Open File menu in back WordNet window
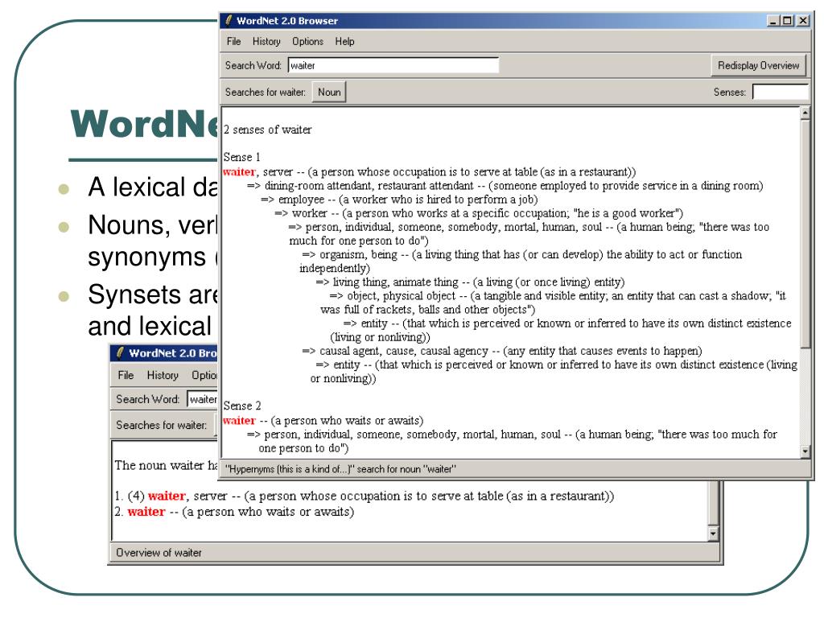The height and width of the screenshot is (618, 824). click(126, 375)
